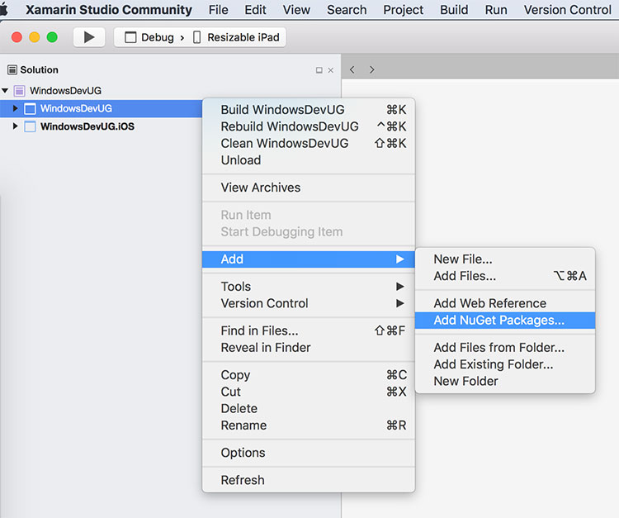Screen dimensions: 619x518
Task: Open the Version Control menu bar item
Action: pos(567,10)
